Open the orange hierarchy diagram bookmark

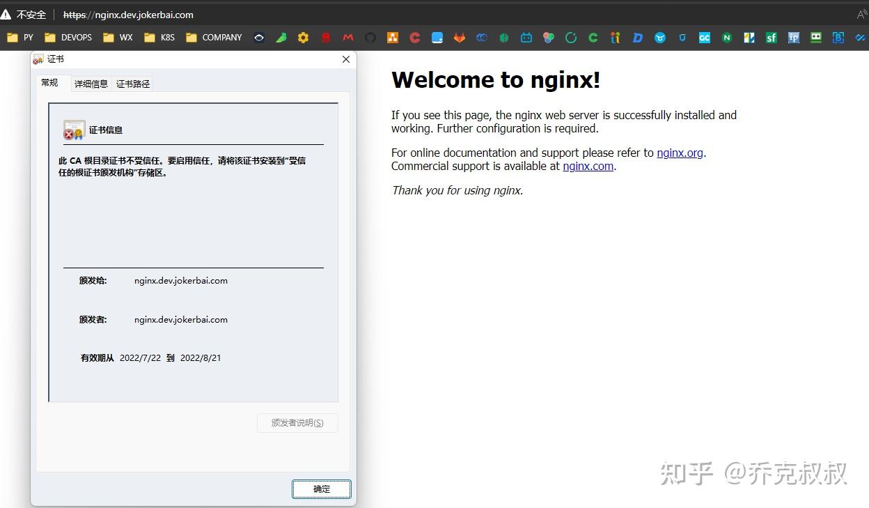(393, 38)
